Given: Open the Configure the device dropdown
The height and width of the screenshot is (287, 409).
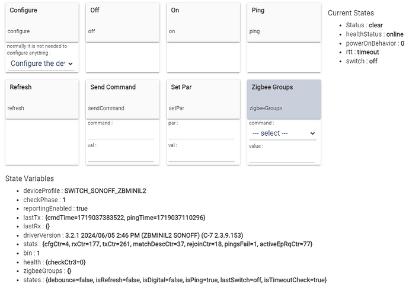Looking at the screenshot, I should coord(41,63).
